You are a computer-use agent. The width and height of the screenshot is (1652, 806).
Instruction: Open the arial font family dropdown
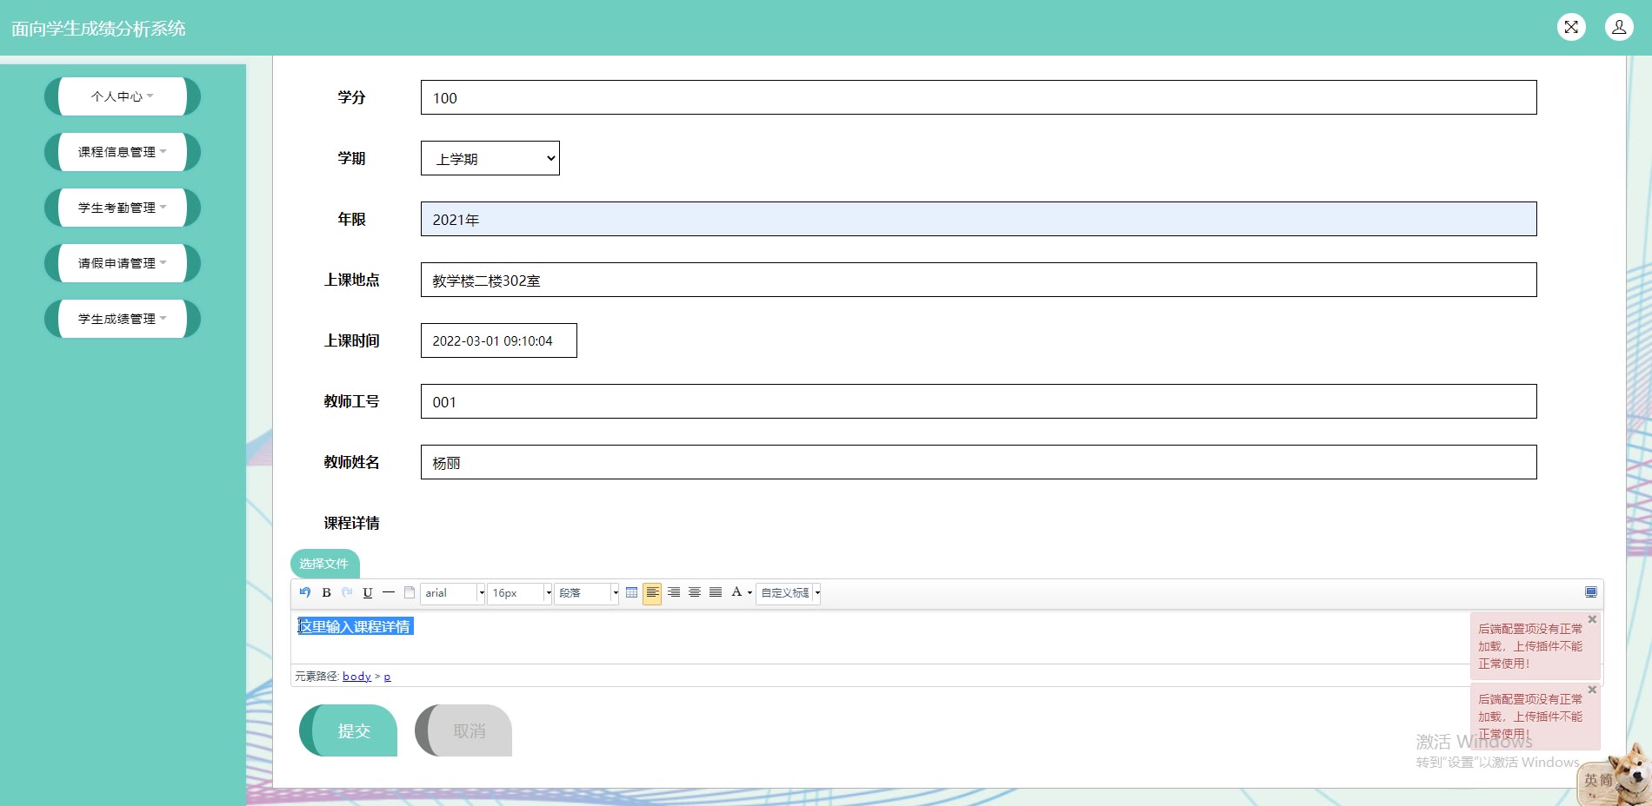453,593
